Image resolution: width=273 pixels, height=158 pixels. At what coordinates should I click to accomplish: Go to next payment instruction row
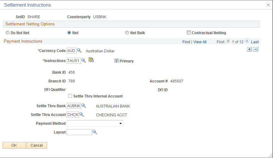coord(247,41)
